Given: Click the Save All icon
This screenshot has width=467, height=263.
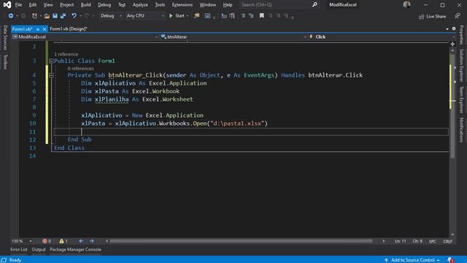Looking at the screenshot, I should point(63,16).
